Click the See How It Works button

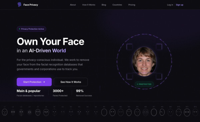coord(71,82)
